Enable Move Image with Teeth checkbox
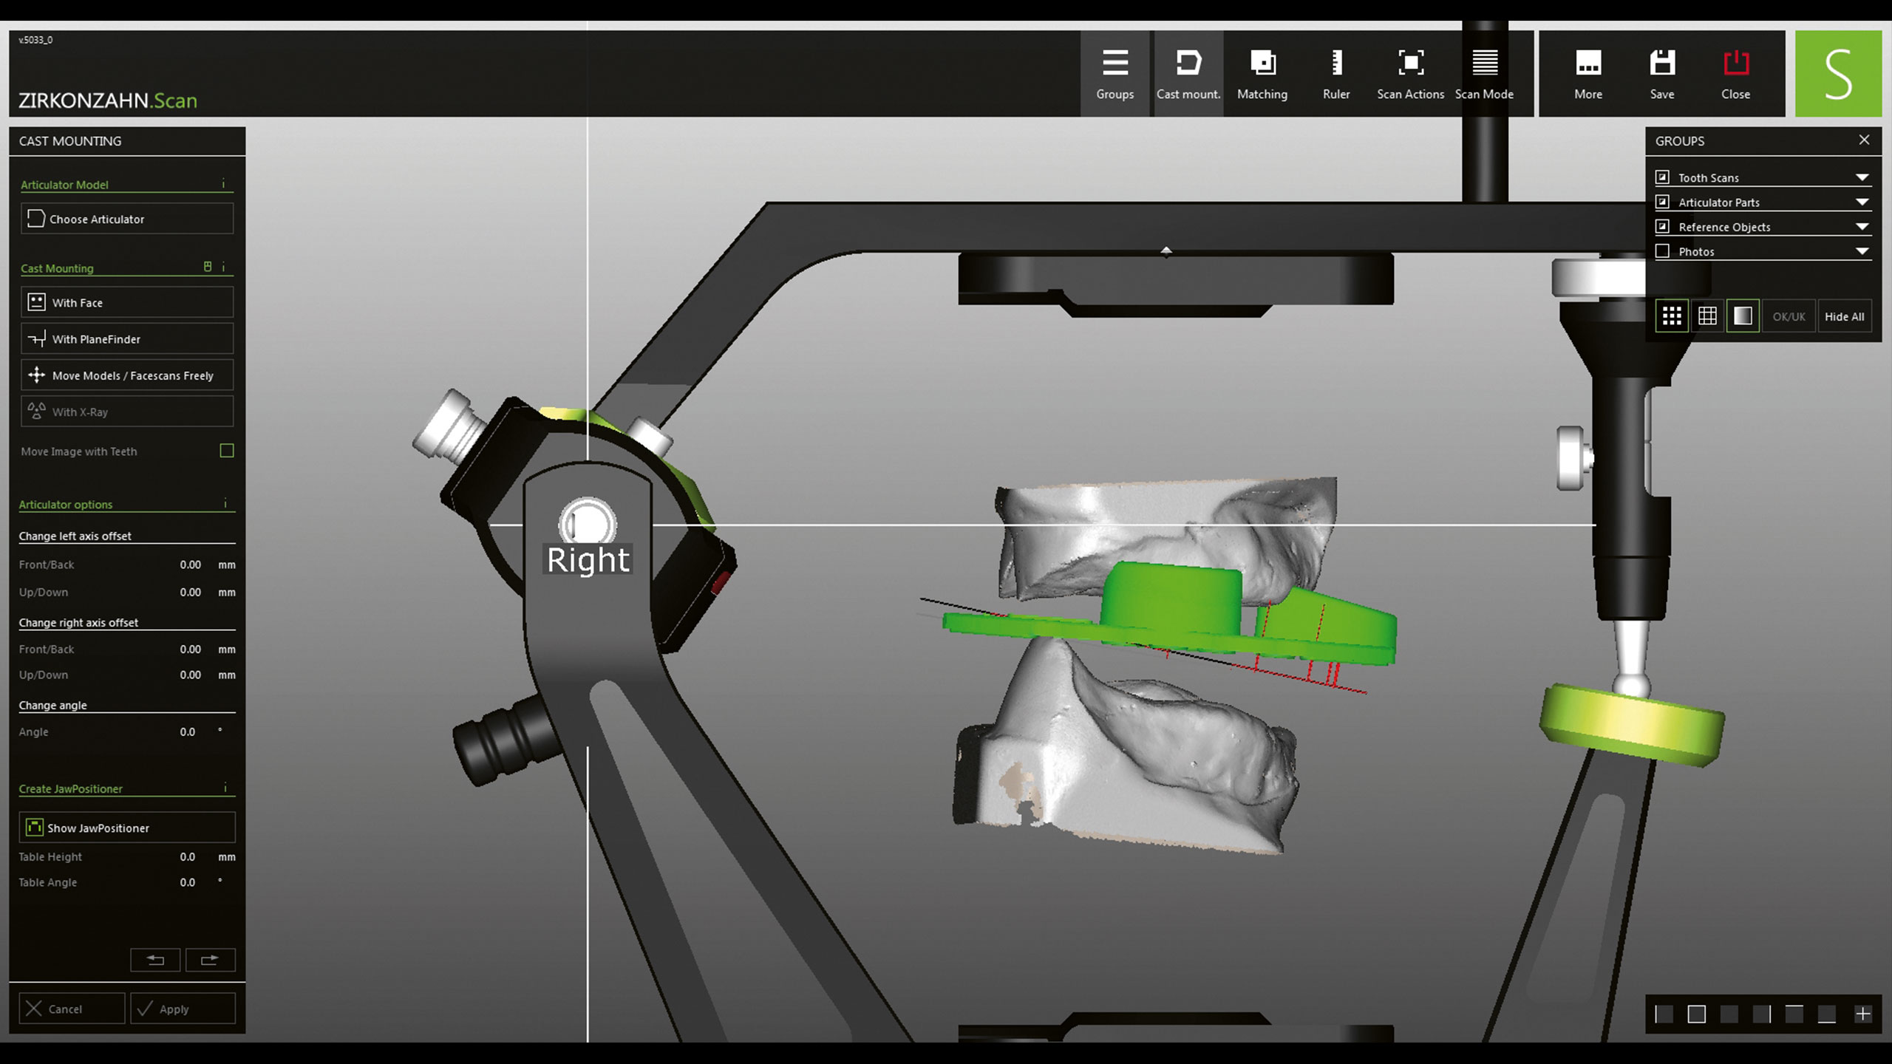Viewport: 1892px width, 1064px height. point(227,451)
